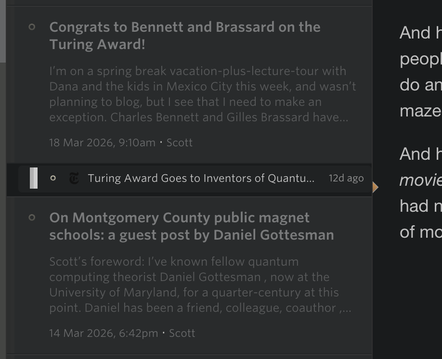This screenshot has width=442, height=359.
Task: Toggle unread circle beside Montgomery County story
Action: 32,218
